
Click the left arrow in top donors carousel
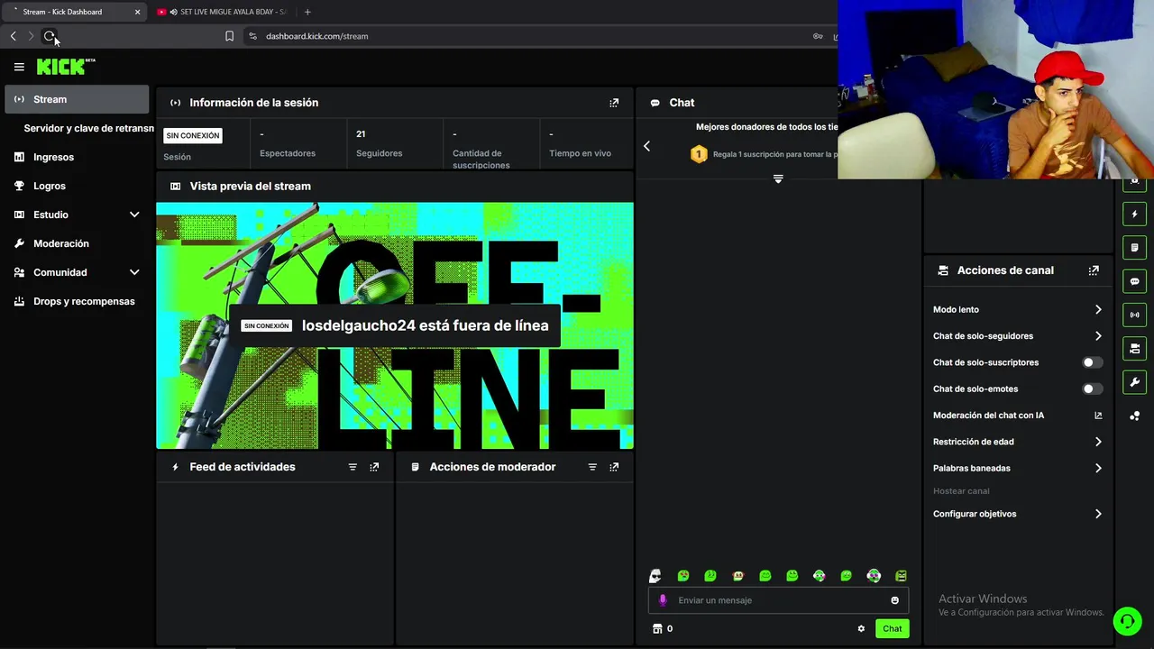click(646, 146)
